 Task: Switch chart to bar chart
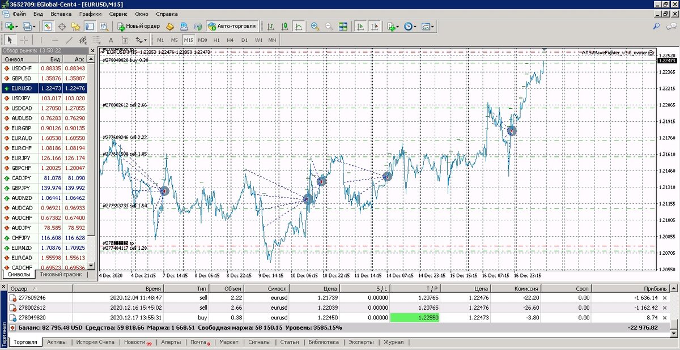point(271,26)
